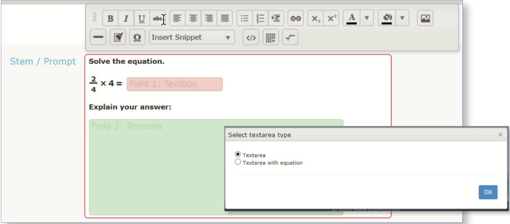The image size is (510, 224).
Task: Apply subscript formatting
Action: pyautogui.click(x=315, y=18)
